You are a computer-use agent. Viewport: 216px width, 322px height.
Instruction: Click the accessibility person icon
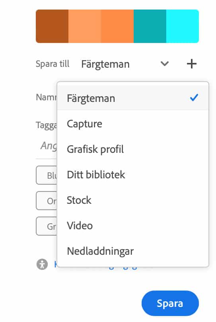point(42,264)
